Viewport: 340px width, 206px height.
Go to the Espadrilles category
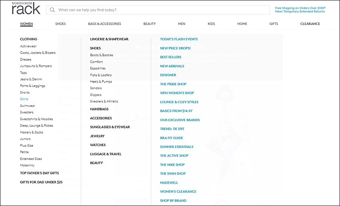tap(98, 68)
